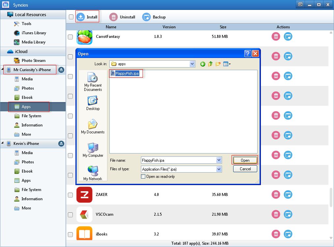Sort apps by Version column header
The height and width of the screenshot is (247, 334).
[x=169, y=27]
